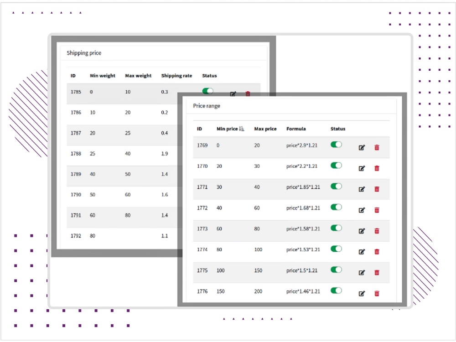Screen dimensions: 456x342
Task: Delete price range row 1776
Action: (x=377, y=293)
